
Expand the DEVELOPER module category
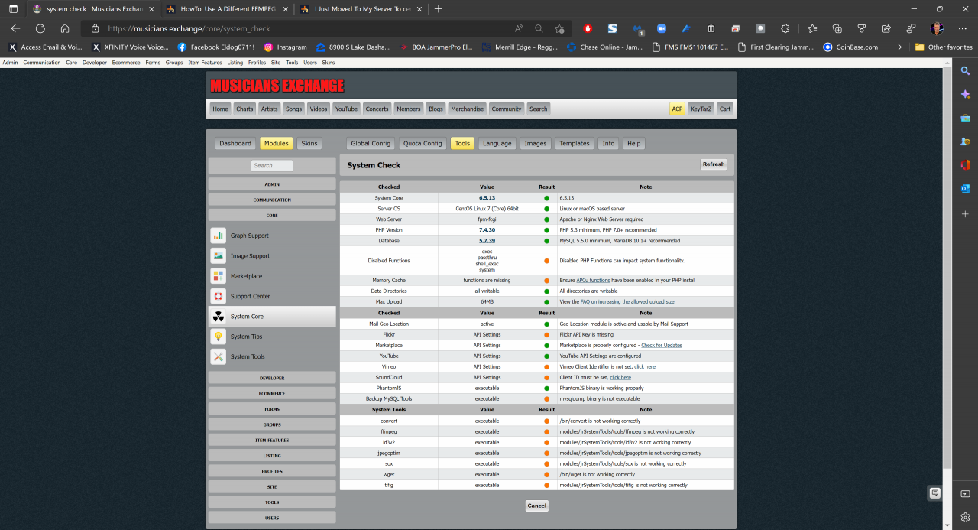[272, 378]
